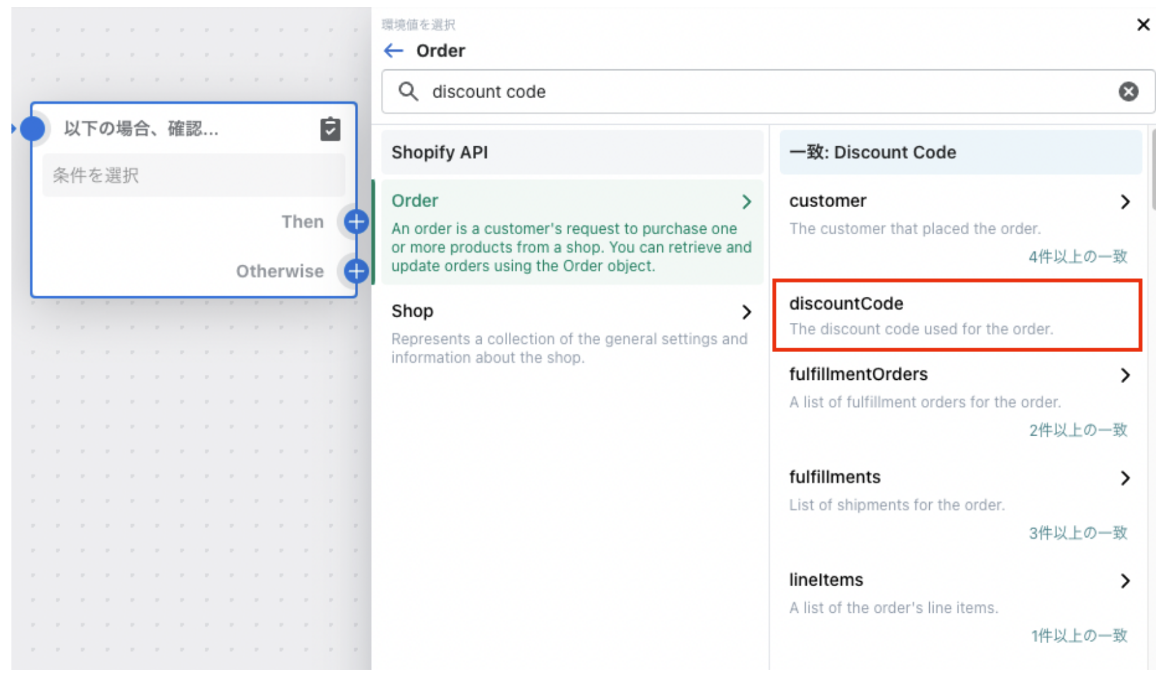
Task: Expand fulfillmentOrders to view nested fields
Action: pyautogui.click(x=1126, y=375)
